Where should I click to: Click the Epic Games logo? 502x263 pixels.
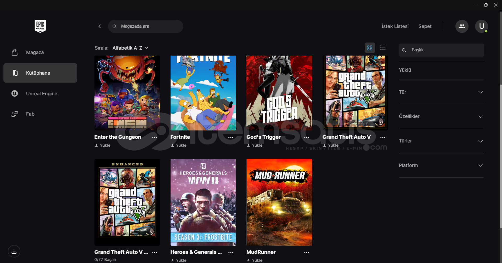pos(40,26)
